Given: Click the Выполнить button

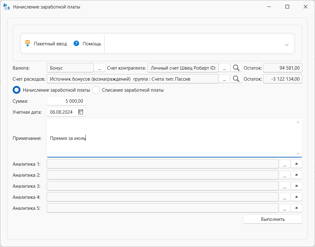Looking at the screenshot, I should [x=273, y=219].
